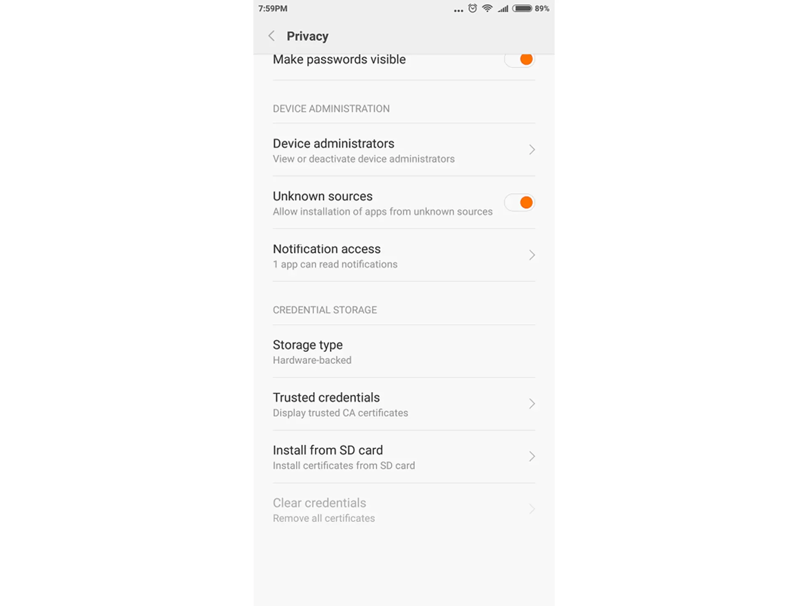Open Trusted credentials CA certificates
The width and height of the screenshot is (808, 606).
404,404
